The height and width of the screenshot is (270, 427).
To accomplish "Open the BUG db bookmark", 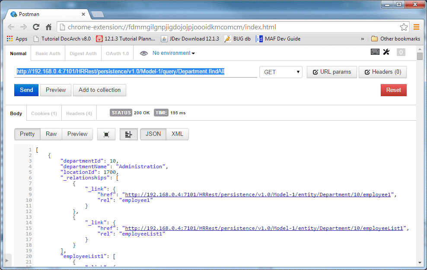I will pos(237,39).
